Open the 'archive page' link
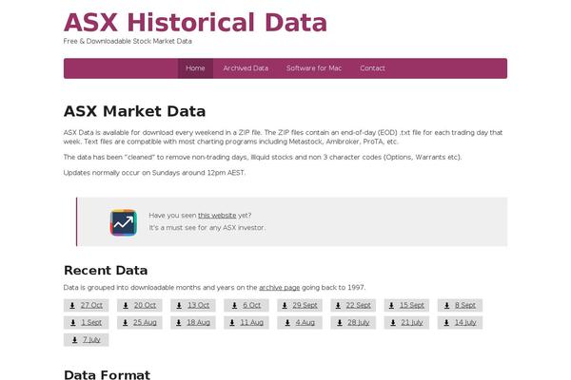Image resolution: width=571 pixels, height=380 pixels. pyautogui.click(x=279, y=288)
